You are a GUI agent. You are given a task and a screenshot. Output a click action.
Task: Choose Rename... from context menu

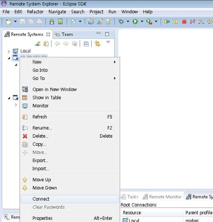coord(70,128)
